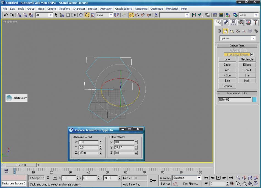The image size is (261, 188).
Task: Click the Play Animation button
Action: click(x=218, y=178)
